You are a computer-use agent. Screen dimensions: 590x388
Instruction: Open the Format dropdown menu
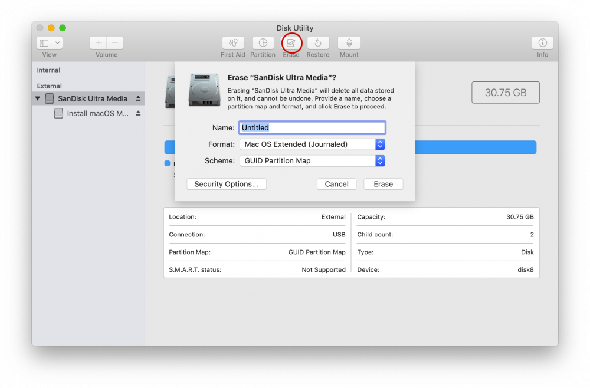coord(312,144)
